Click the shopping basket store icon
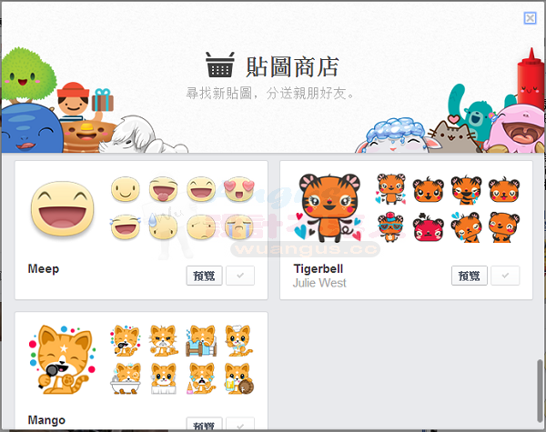 click(x=220, y=65)
